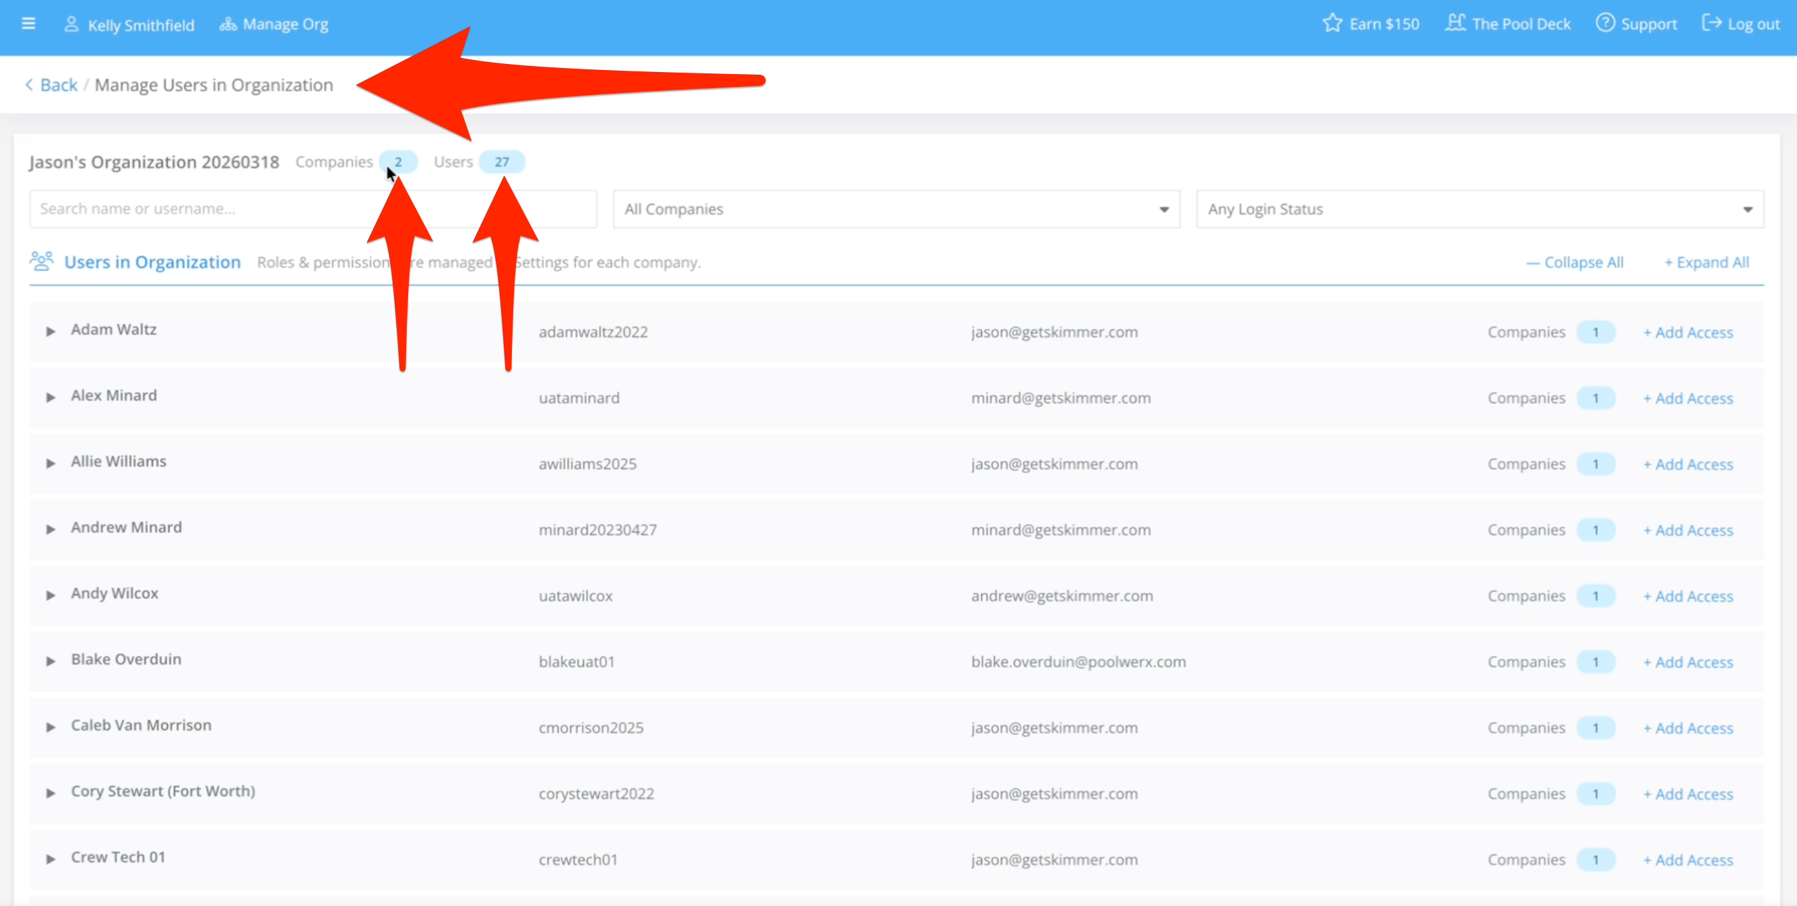1797x906 pixels.
Task: Expand All user rows
Action: click(x=1706, y=263)
